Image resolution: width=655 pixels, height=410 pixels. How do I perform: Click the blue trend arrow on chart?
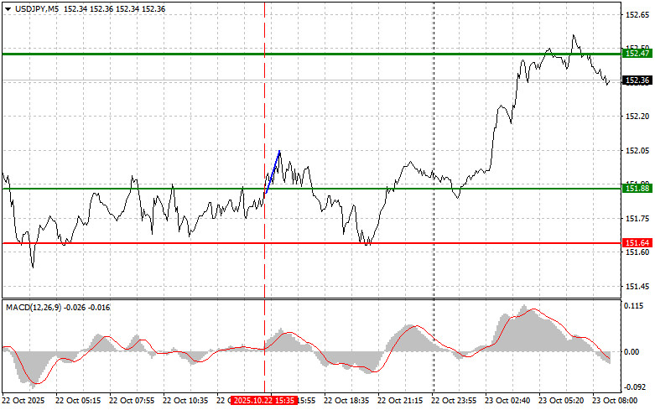pyautogui.click(x=273, y=170)
